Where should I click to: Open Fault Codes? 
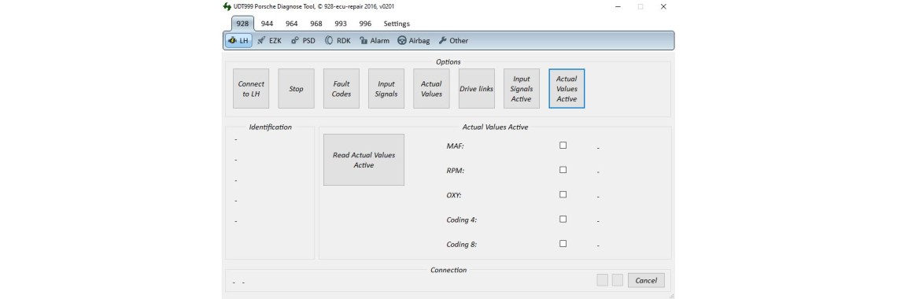click(341, 89)
